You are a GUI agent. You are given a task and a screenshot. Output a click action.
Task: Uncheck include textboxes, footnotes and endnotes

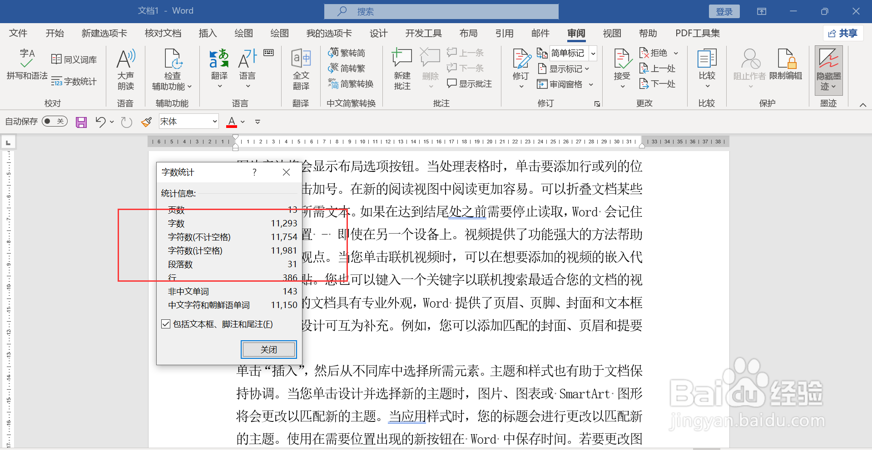[x=166, y=324]
